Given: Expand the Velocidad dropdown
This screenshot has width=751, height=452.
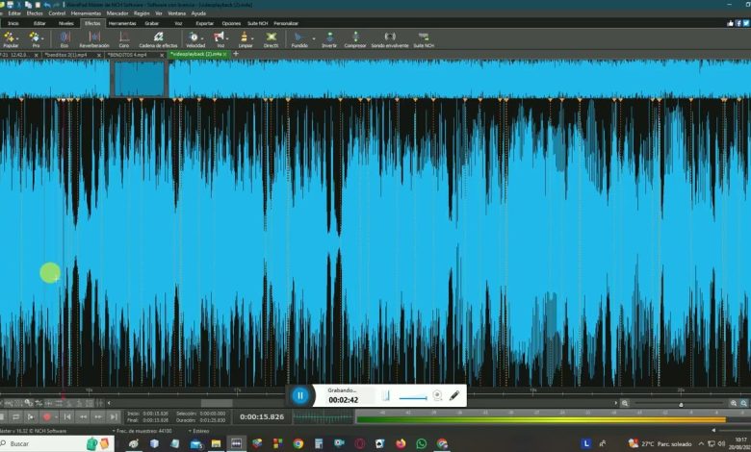Looking at the screenshot, I should coord(204,37).
